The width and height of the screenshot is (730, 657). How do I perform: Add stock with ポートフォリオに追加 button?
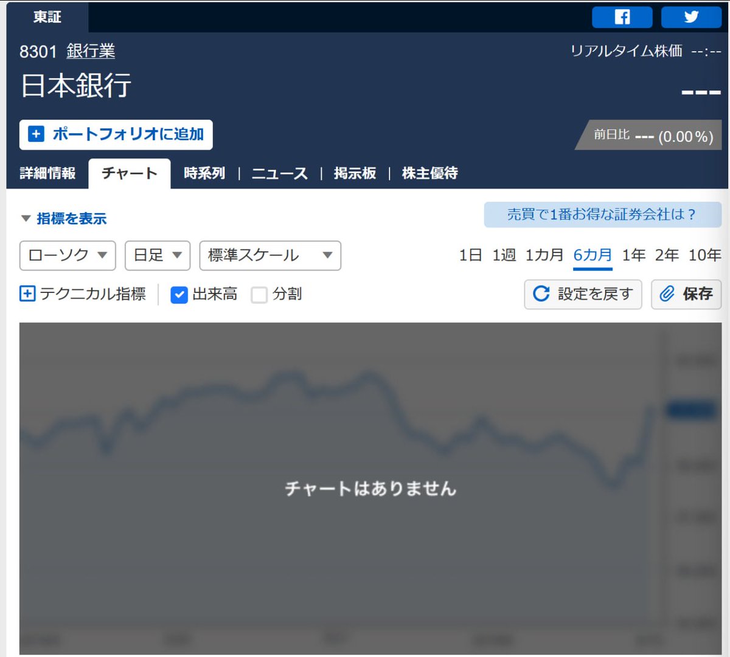click(x=116, y=134)
